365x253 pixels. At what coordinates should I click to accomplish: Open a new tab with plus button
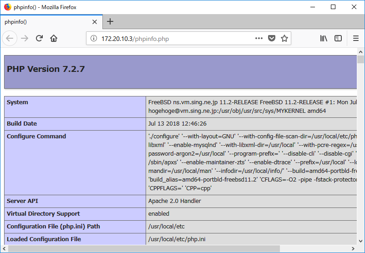[110, 22]
